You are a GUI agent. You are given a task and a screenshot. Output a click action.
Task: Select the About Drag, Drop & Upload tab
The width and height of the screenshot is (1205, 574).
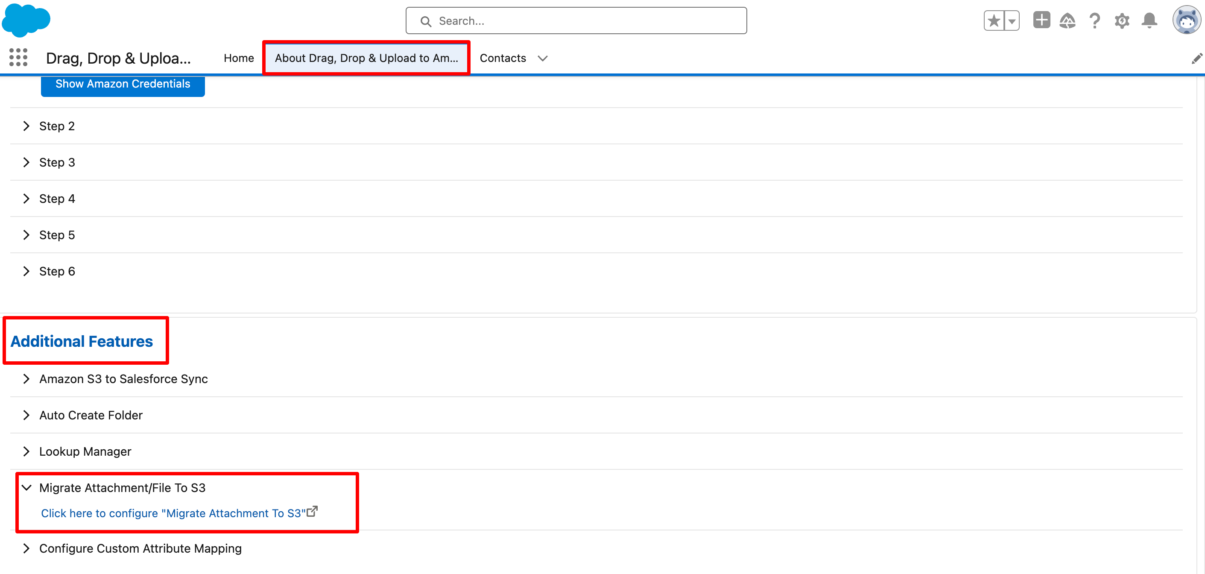(x=366, y=58)
